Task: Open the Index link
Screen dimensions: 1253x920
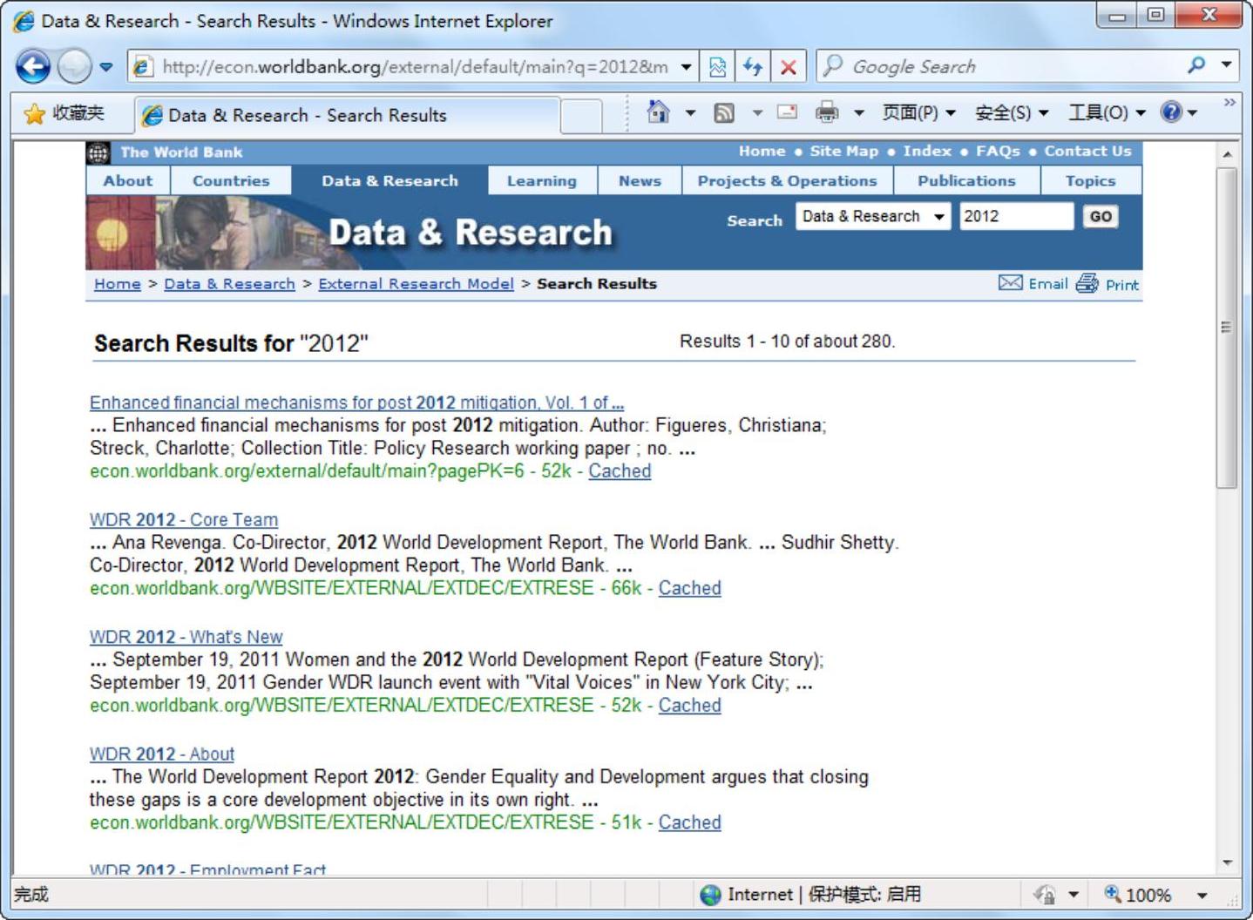Action: [x=927, y=152]
